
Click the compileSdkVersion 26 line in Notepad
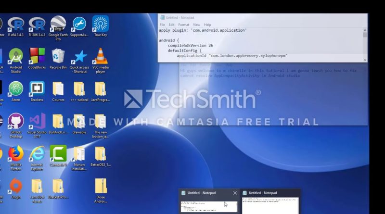click(191, 45)
